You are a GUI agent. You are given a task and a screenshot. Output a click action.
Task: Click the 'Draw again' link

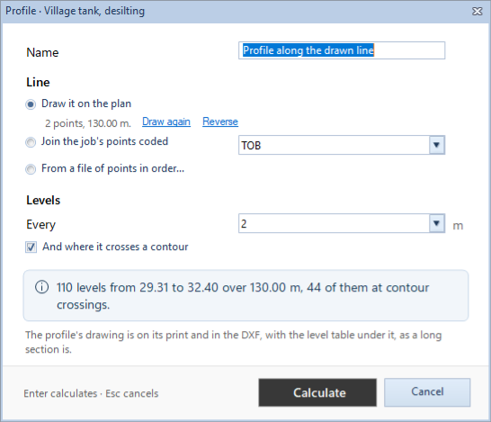pos(166,121)
